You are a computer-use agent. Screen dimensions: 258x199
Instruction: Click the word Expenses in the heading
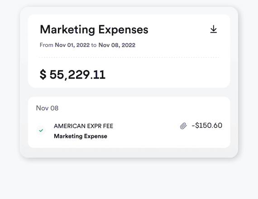(123, 29)
